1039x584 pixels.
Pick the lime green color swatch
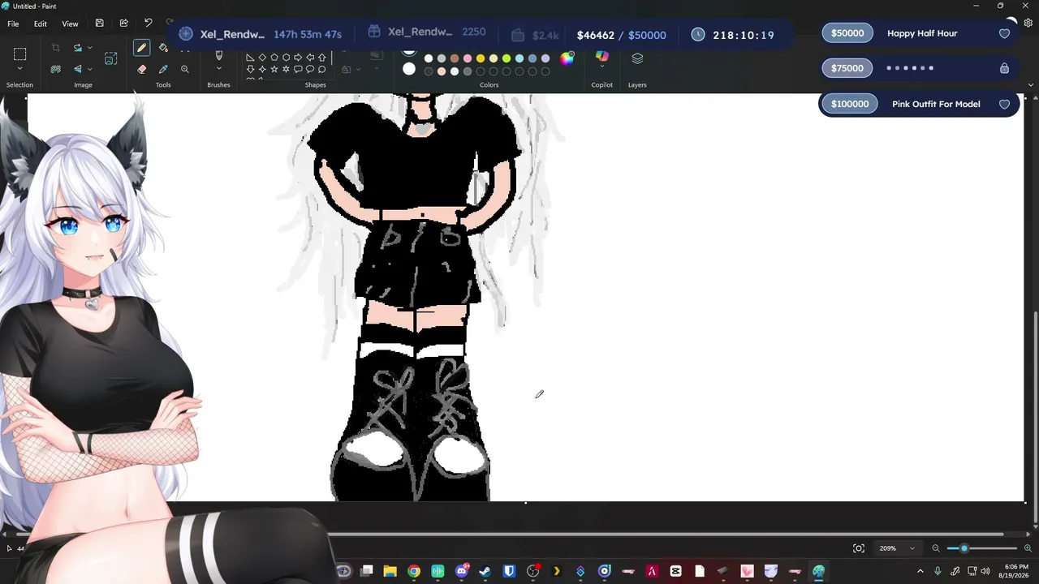point(507,58)
